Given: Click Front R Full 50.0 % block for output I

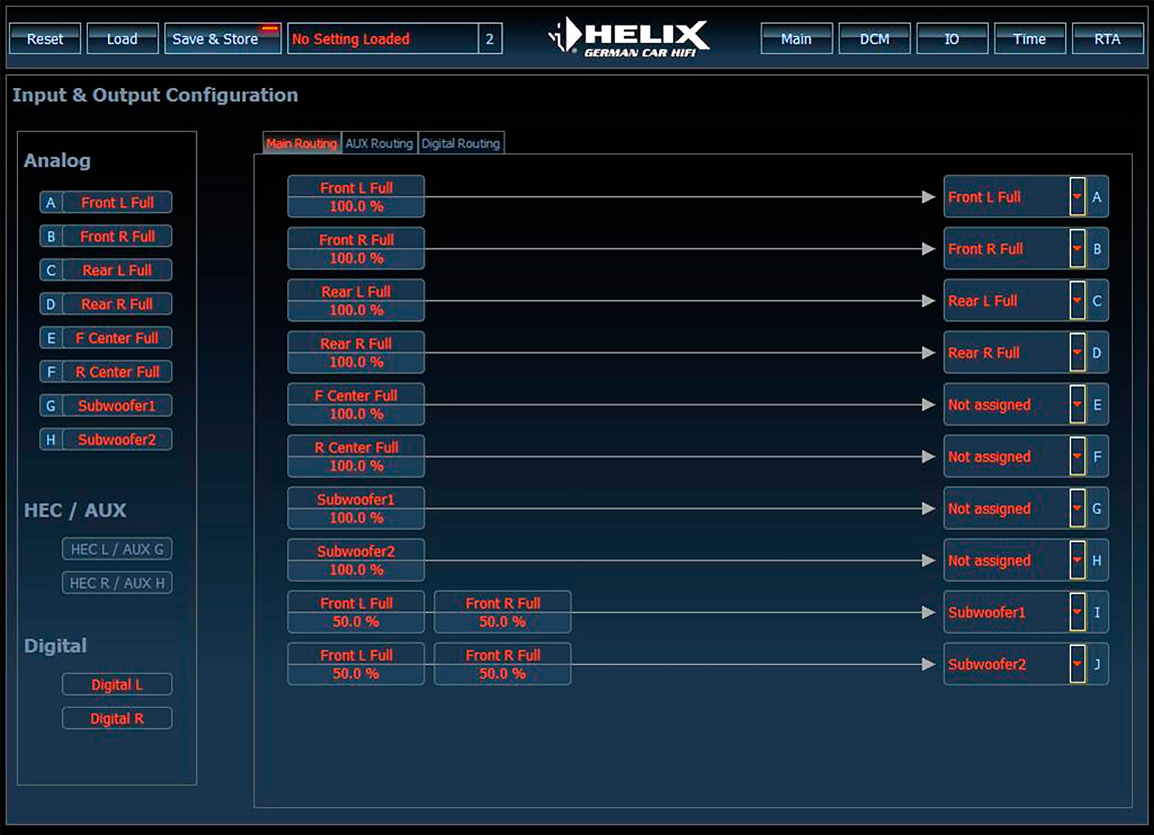Looking at the screenshot, I should click(x=503, y=612).
